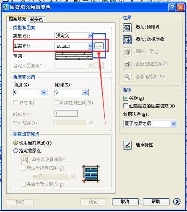
Task: Open the Type (类型) dropdown showing 预定义
Action: (x=74, y=36)
